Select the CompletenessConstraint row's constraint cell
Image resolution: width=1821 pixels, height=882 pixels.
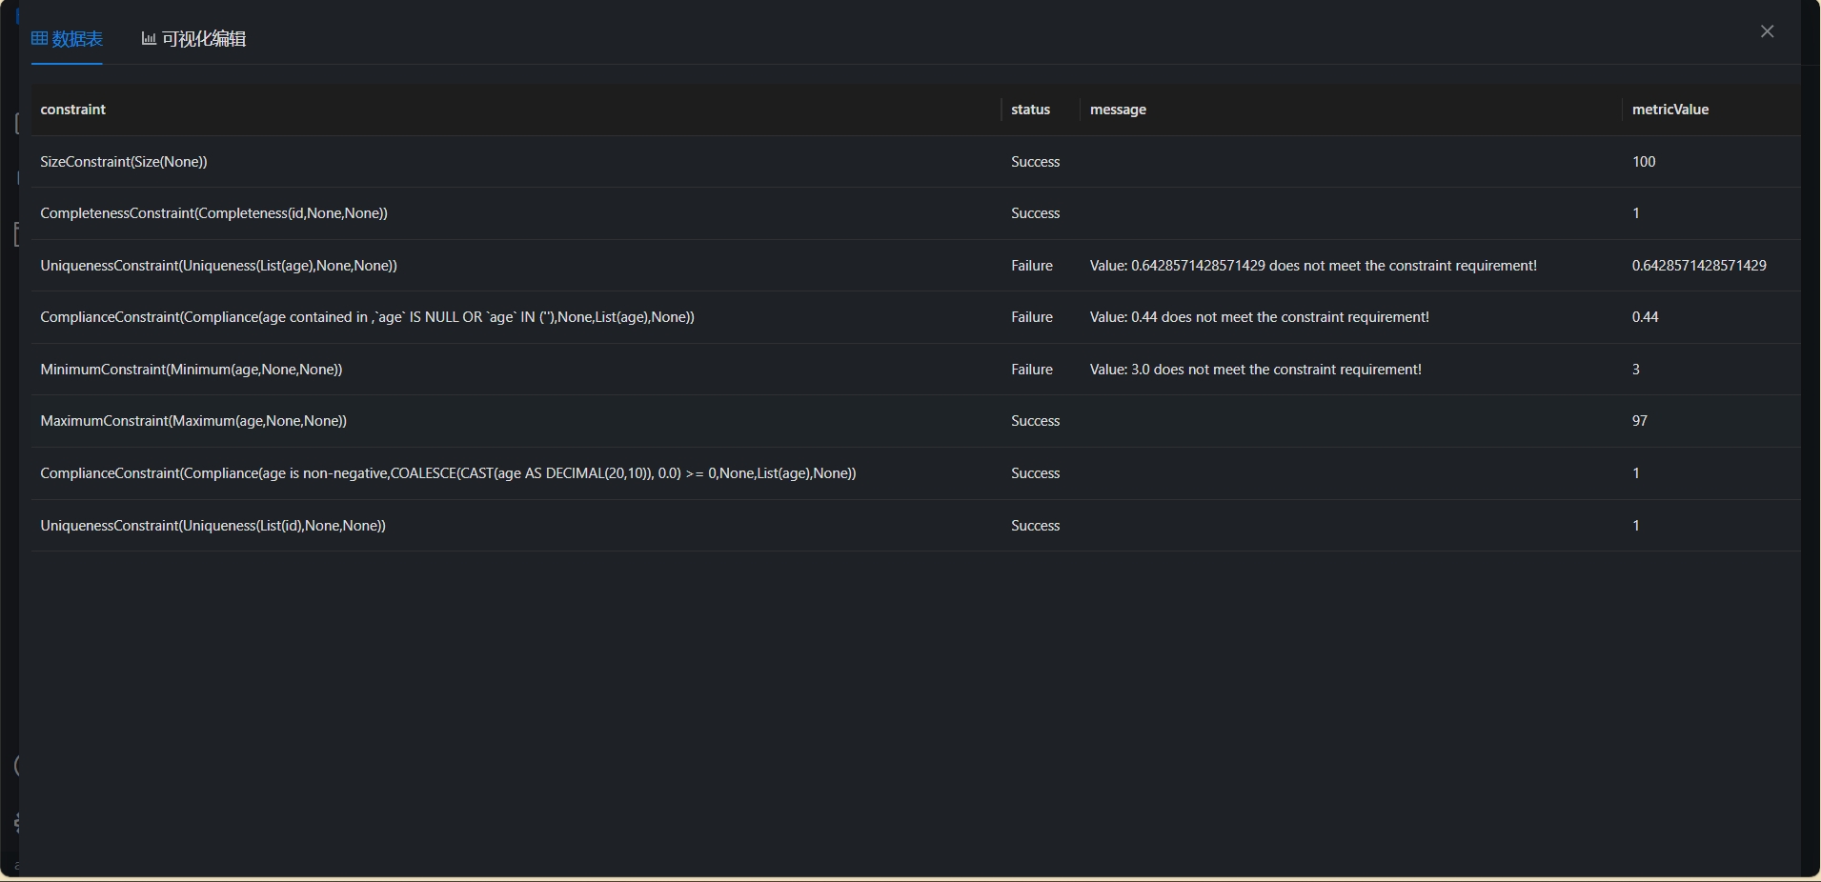pyautogui.click(x=213, y=213)
